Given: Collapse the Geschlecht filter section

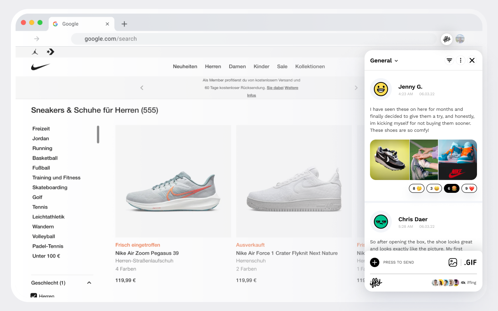Looking at the screenshot, I should tap(89, 283).
